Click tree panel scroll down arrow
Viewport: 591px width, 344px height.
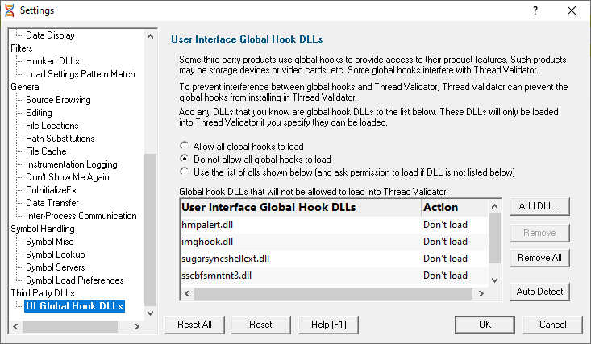pyautogui.click(x=151, y=313)
